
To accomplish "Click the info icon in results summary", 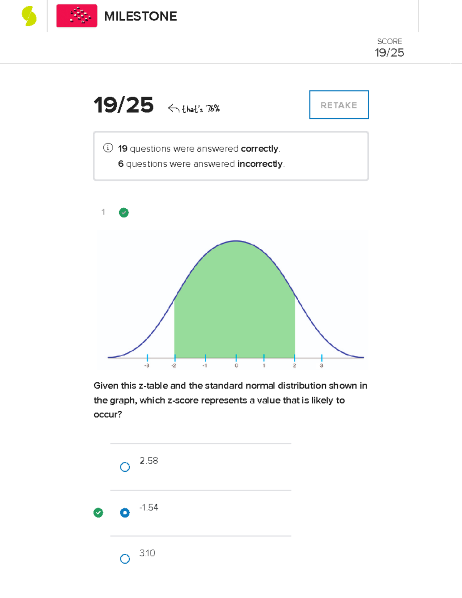I will click(x=108, y=148).
